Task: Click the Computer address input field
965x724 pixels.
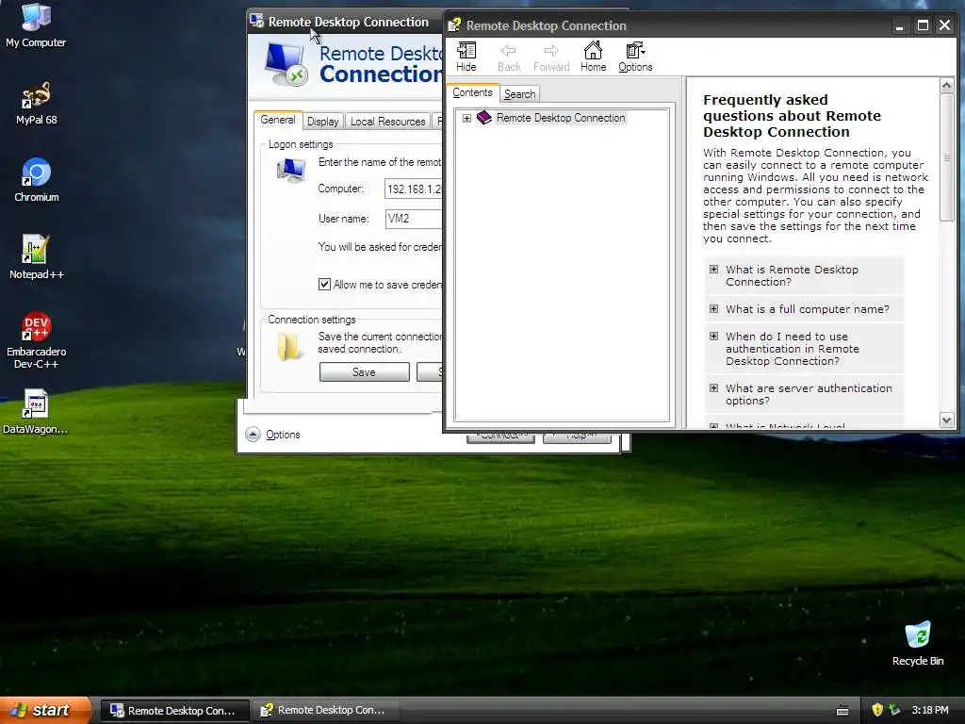Action: pos(414,189)
